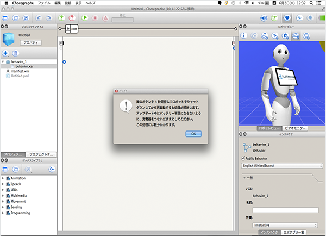Screen dimensions: 326x237
Task: Expand the Programming library folder
Action: coord(3,213)
